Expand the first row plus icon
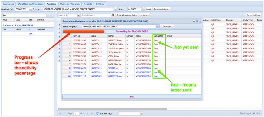Image resolution: width=264 pixels, height=117 pixels. click(x=59, y=24)
